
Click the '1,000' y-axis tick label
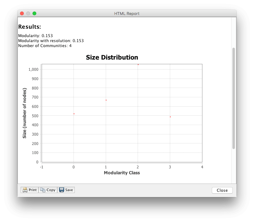point(33,70)
